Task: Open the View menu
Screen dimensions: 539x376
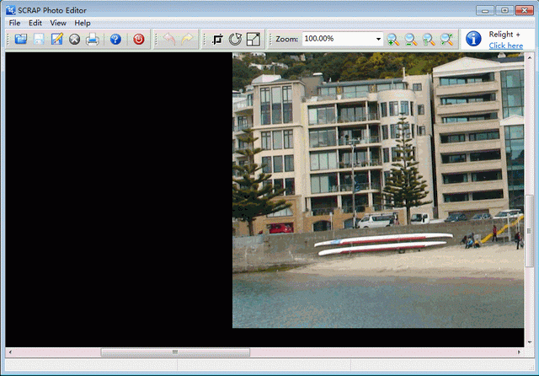Action: (x=58, y=23)
